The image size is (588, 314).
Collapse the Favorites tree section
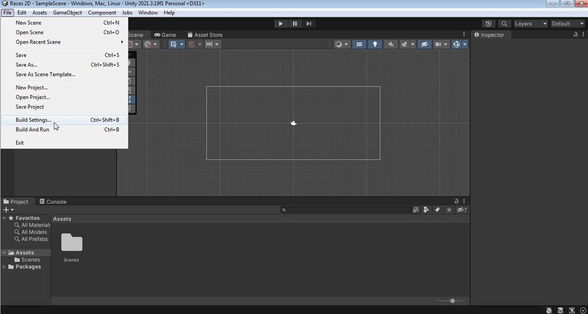(4, 218)
